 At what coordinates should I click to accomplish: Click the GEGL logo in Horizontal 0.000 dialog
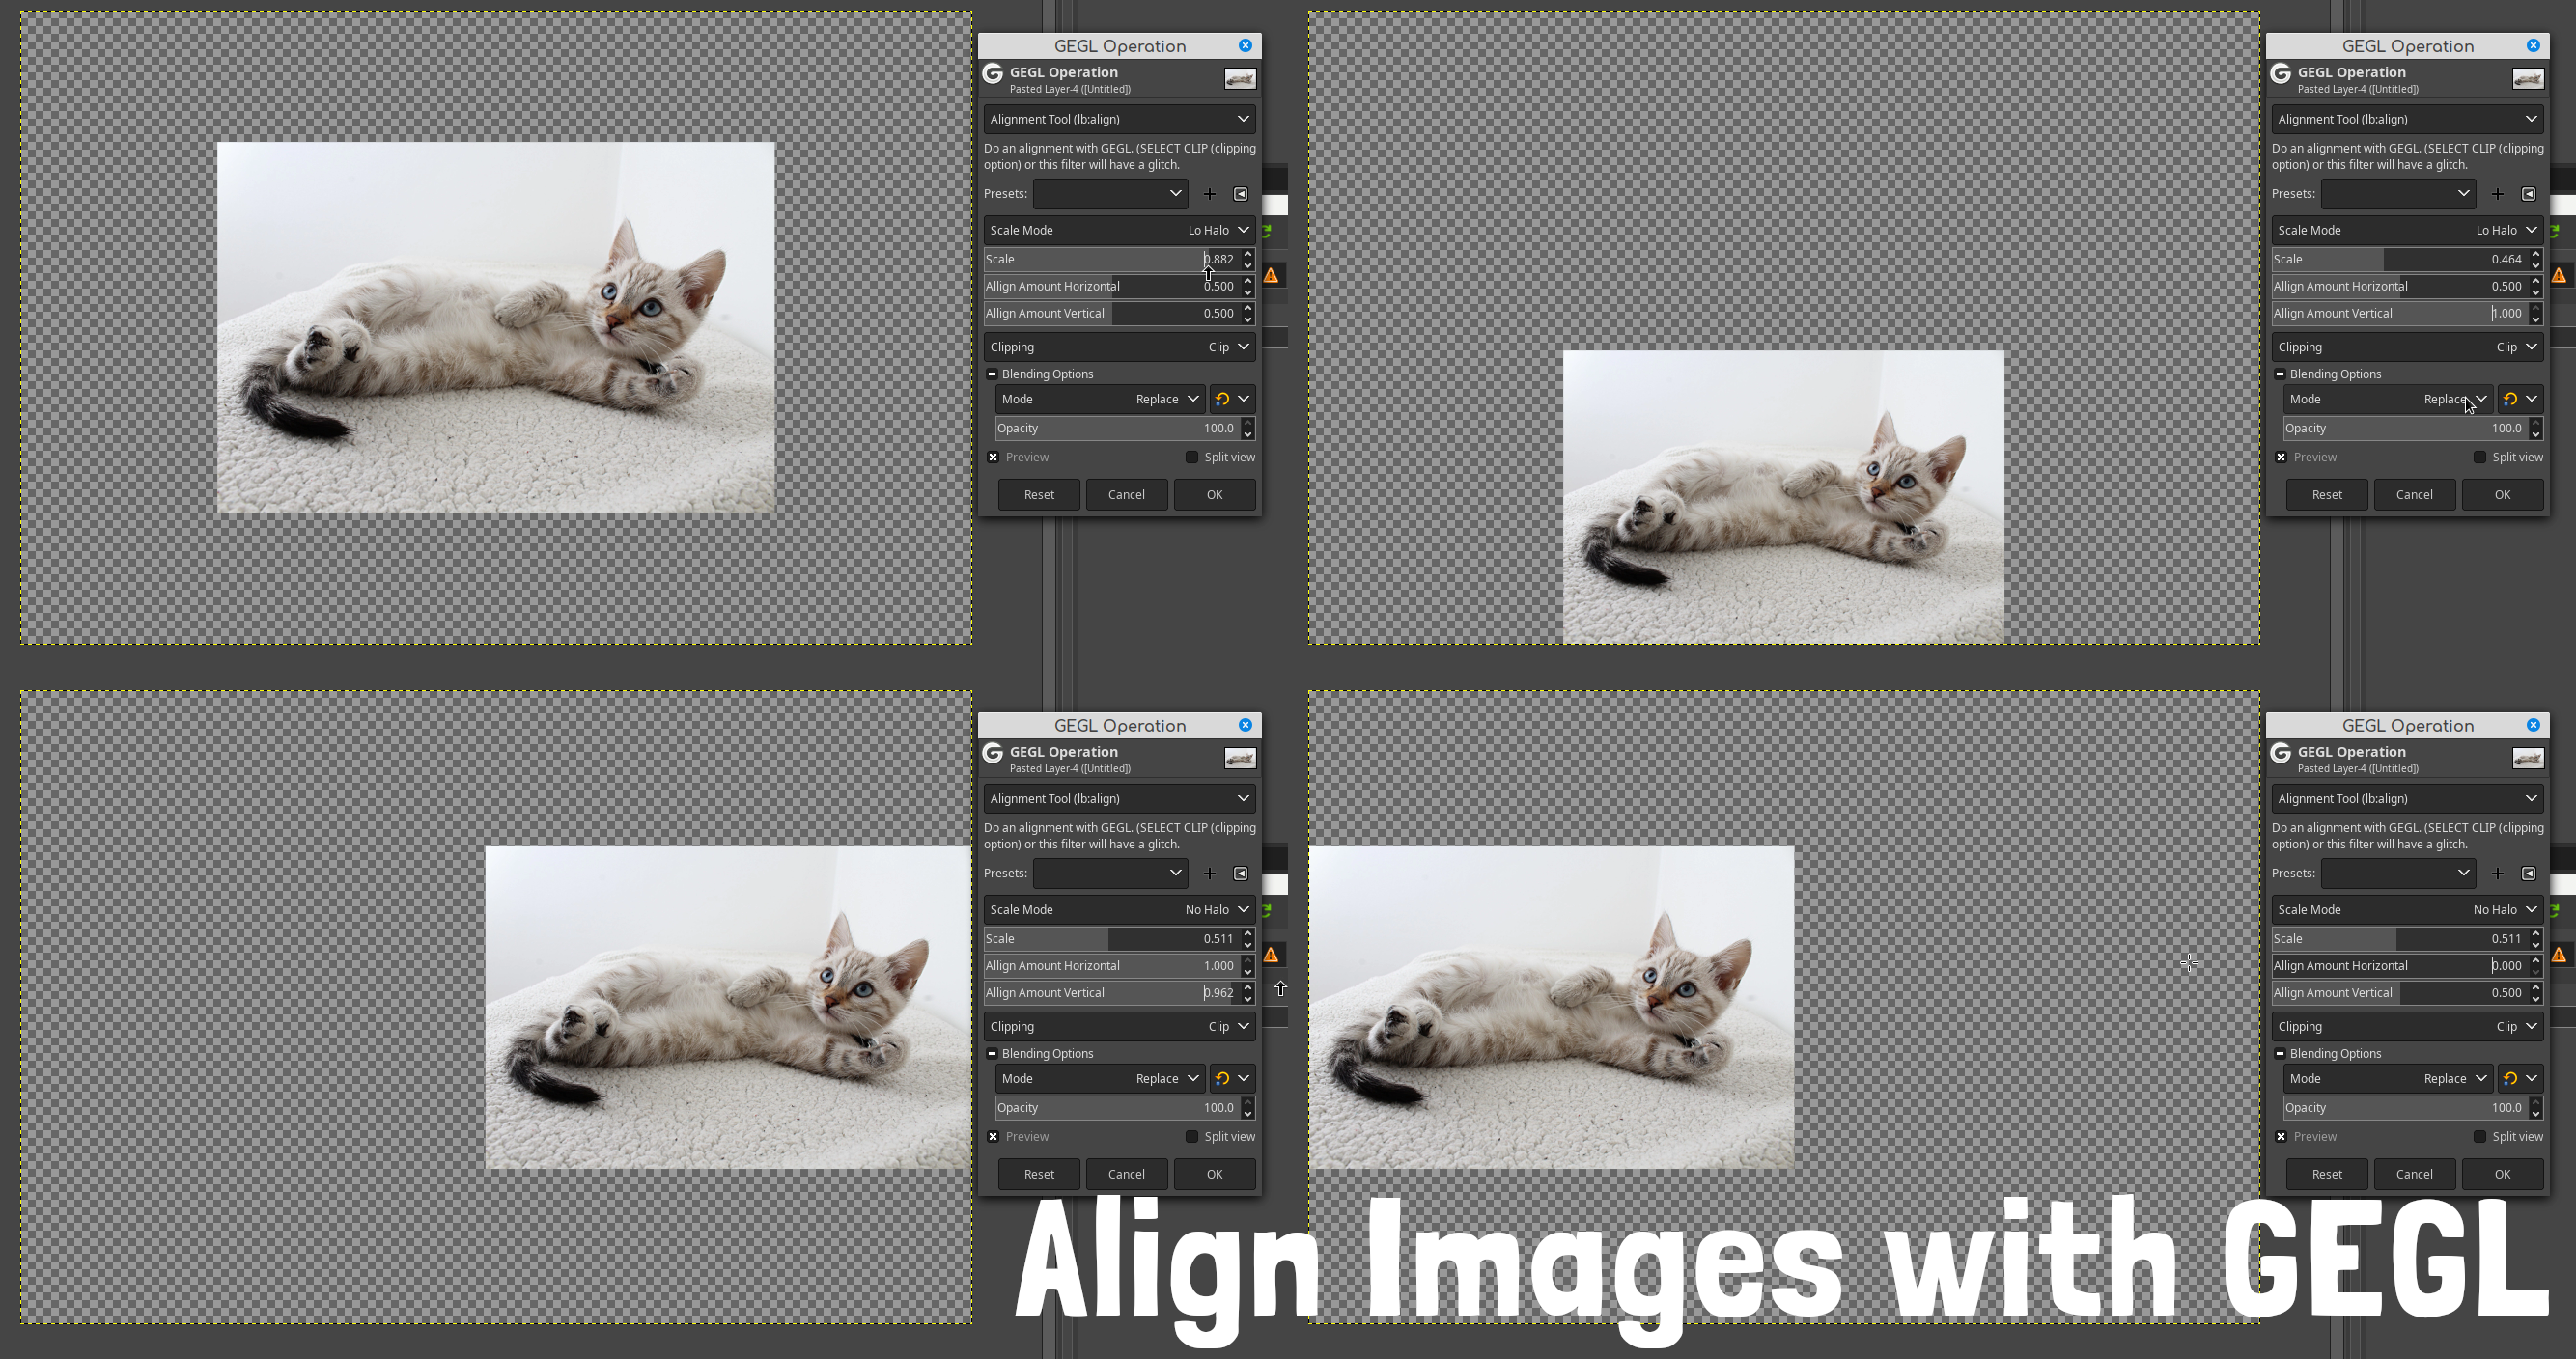pos(2281,753)
